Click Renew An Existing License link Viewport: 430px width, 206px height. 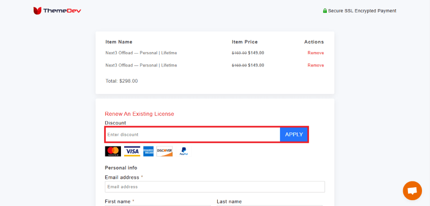[139, 114]
